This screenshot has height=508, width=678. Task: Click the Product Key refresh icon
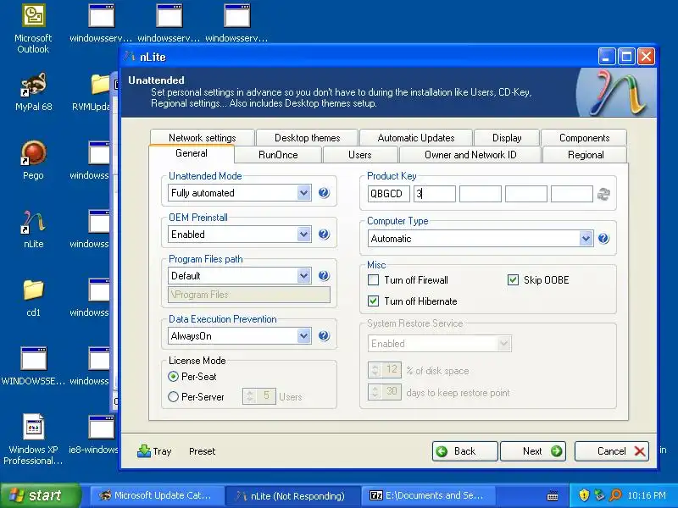pos(603,194)
